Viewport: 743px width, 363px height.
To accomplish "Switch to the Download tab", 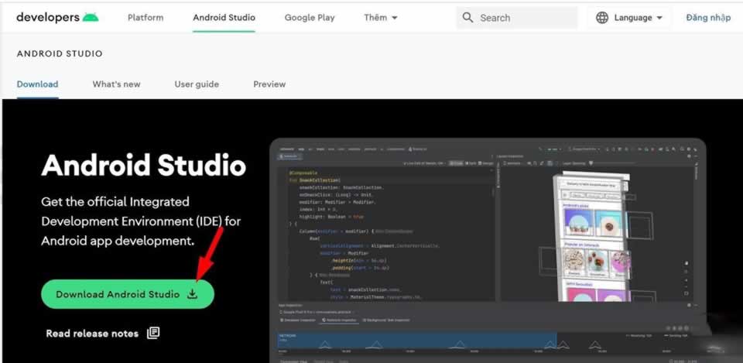I will (x=37, y=84).
